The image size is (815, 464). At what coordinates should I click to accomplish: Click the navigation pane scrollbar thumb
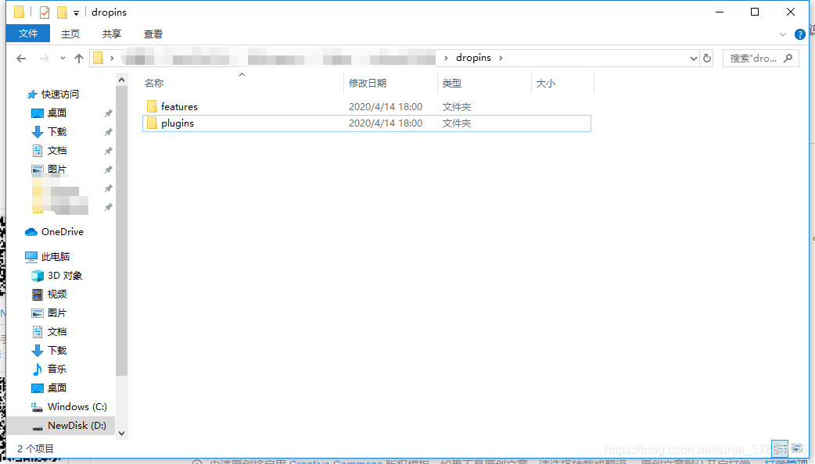(x=122, y=231)
